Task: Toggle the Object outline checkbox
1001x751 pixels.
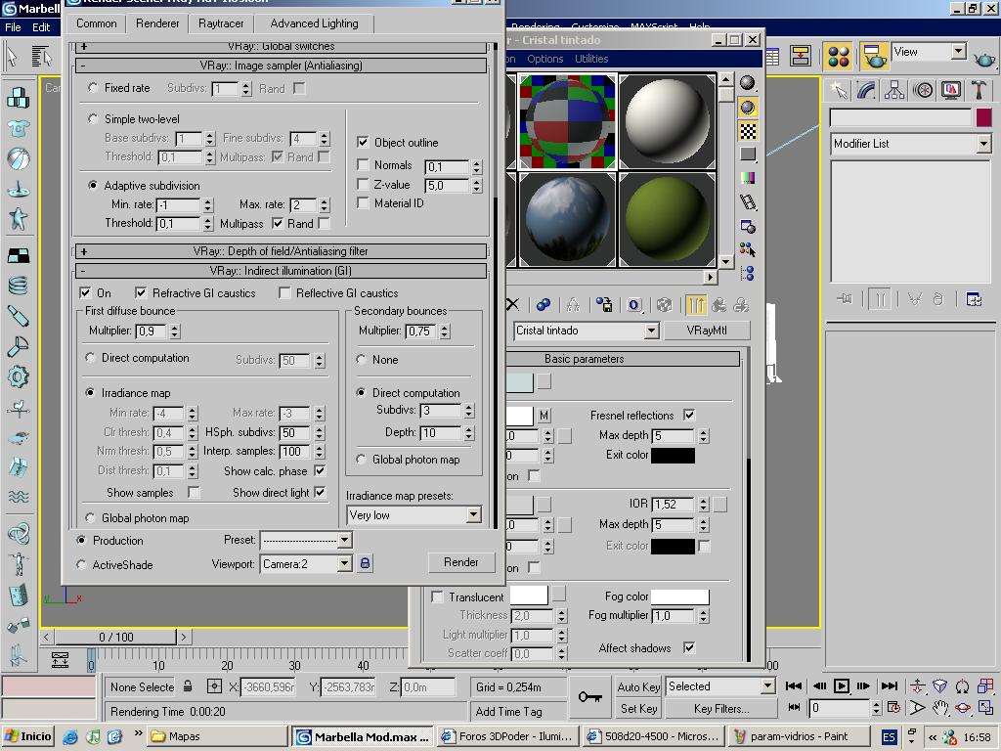Action: [x=363, y=142]
